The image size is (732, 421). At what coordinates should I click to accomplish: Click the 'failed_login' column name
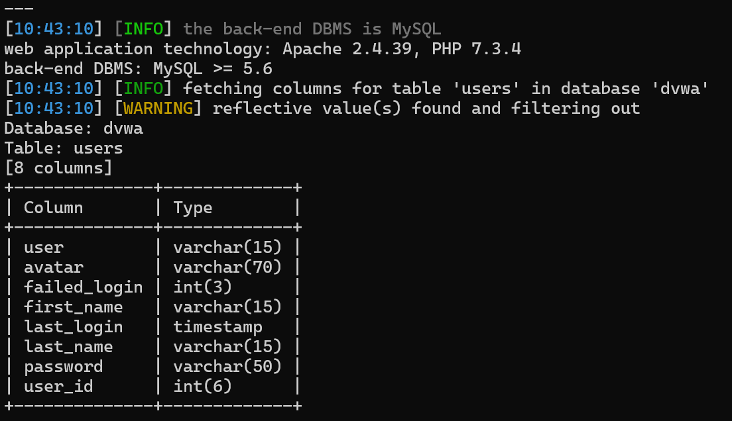click(84, 287)
